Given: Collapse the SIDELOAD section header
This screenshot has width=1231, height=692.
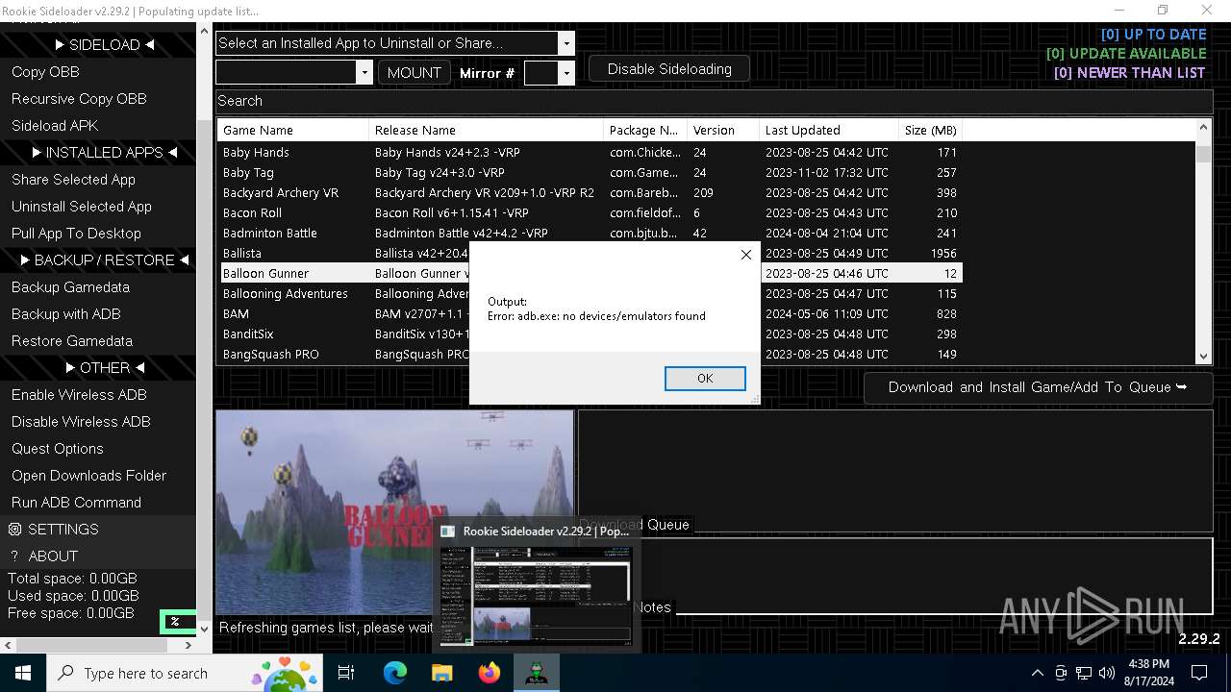Looking at the screenshot, I should (x=105, y=45).
